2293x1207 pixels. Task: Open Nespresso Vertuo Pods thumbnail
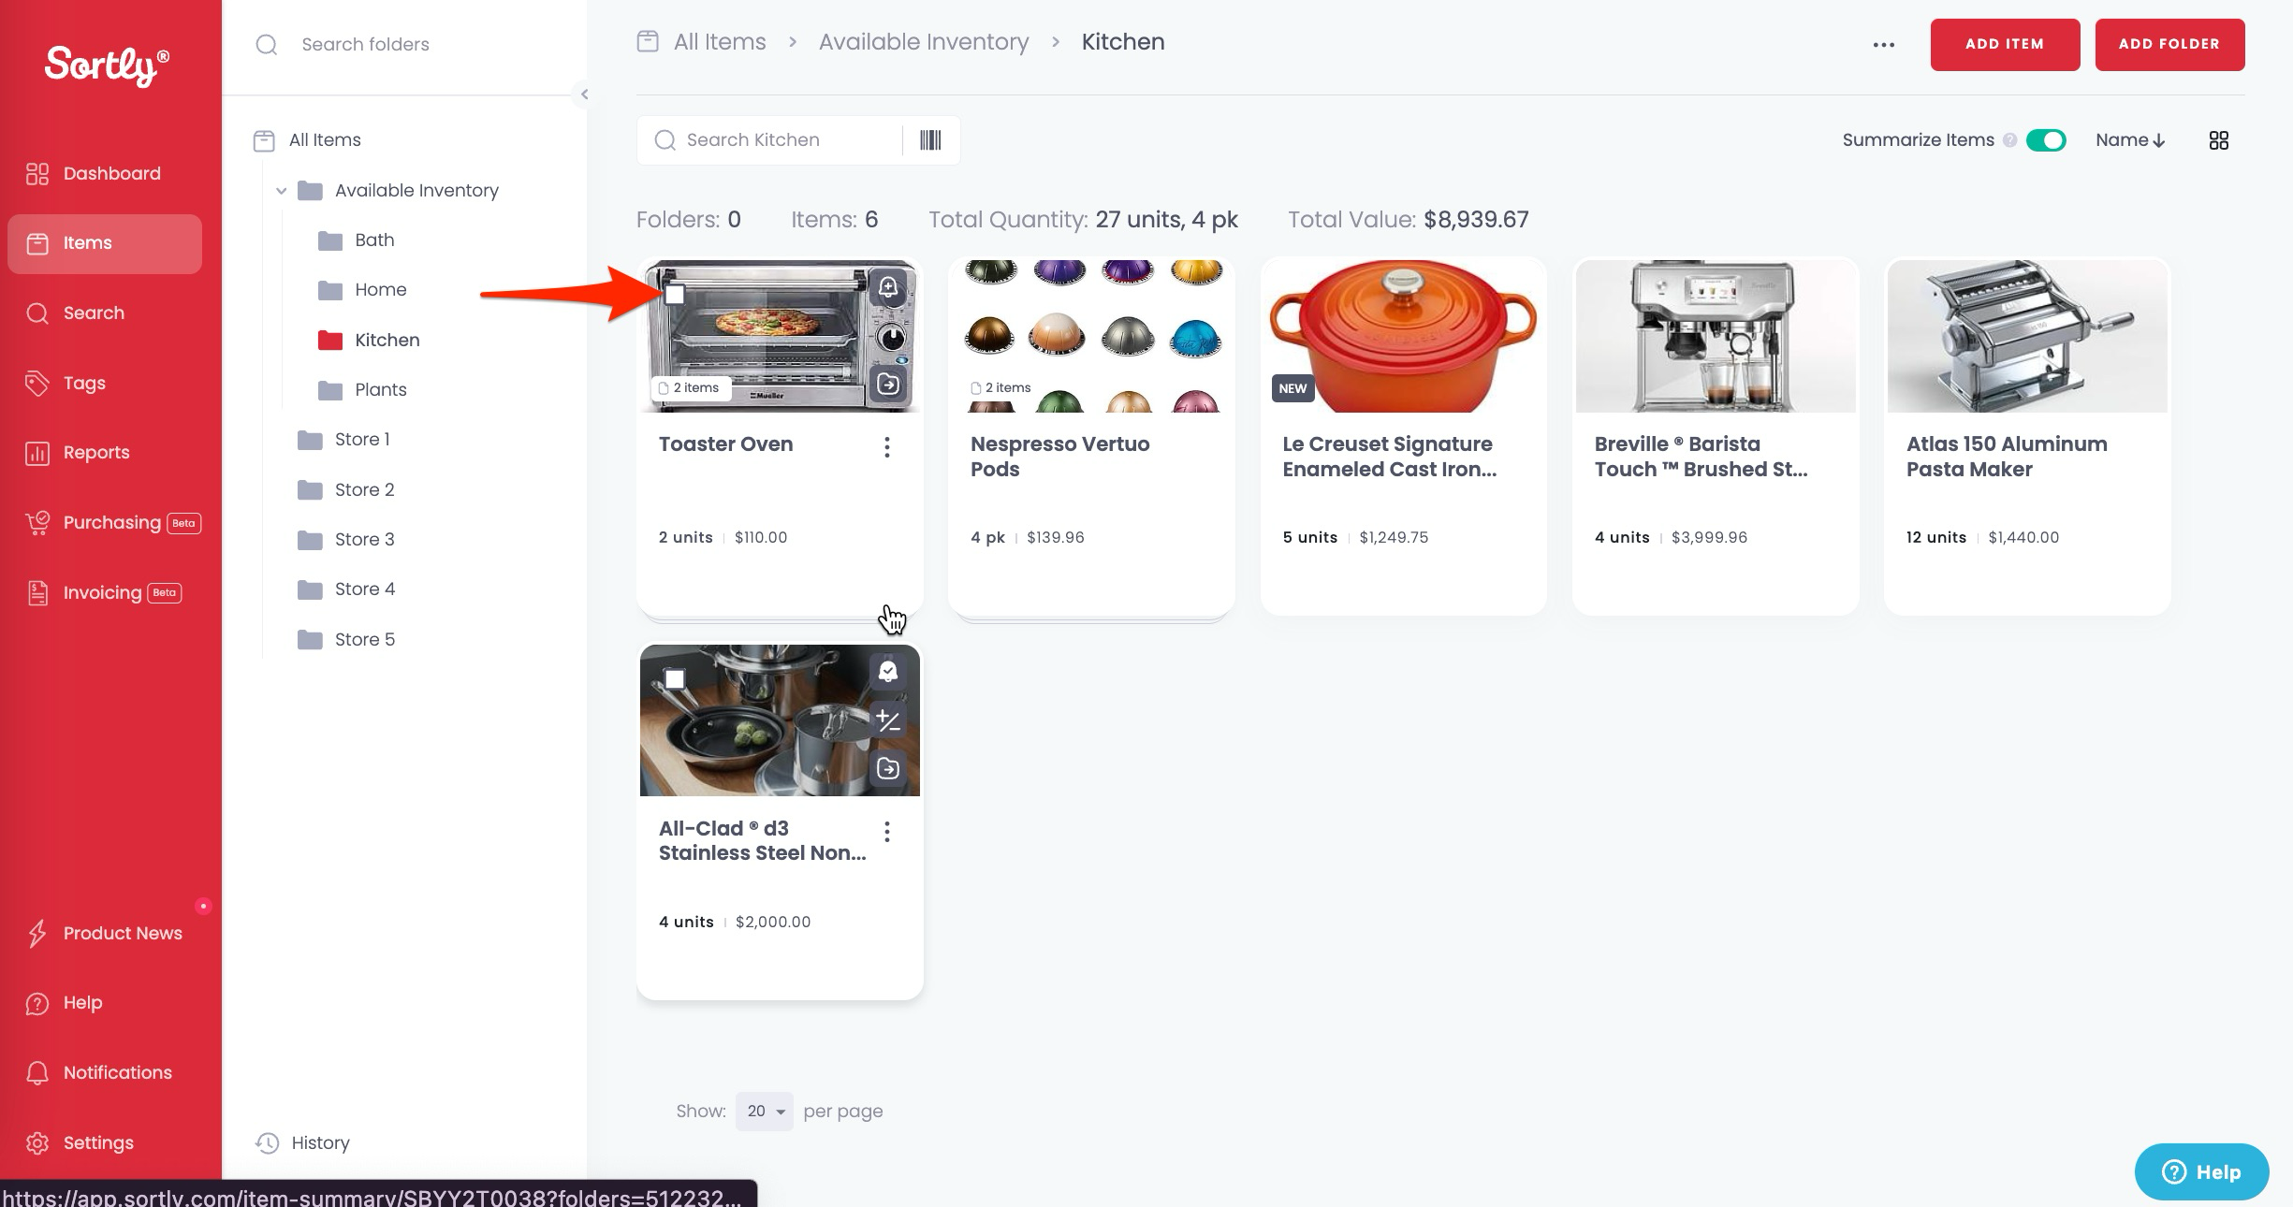1091,336
